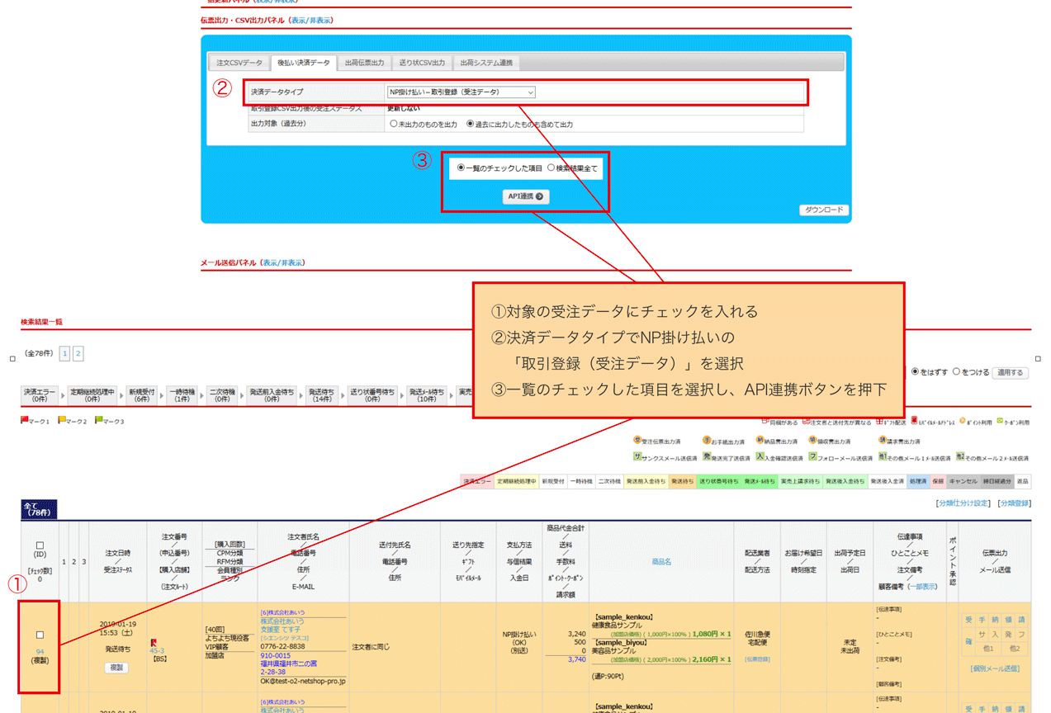Filter by 発送メール待ち (10件) status
The image size is (1051, 713).
[x=426, y=394]
